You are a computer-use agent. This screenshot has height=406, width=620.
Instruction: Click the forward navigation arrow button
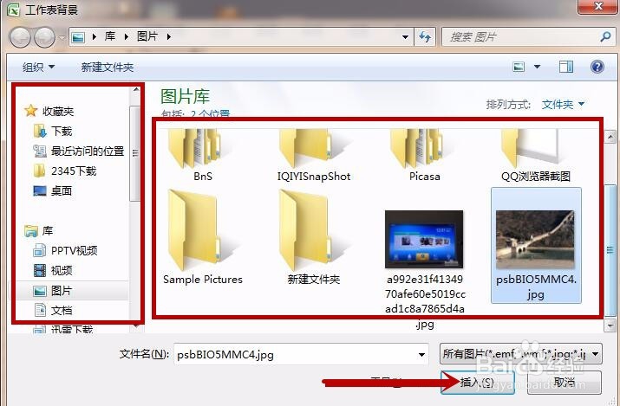[x=45, y=37]
